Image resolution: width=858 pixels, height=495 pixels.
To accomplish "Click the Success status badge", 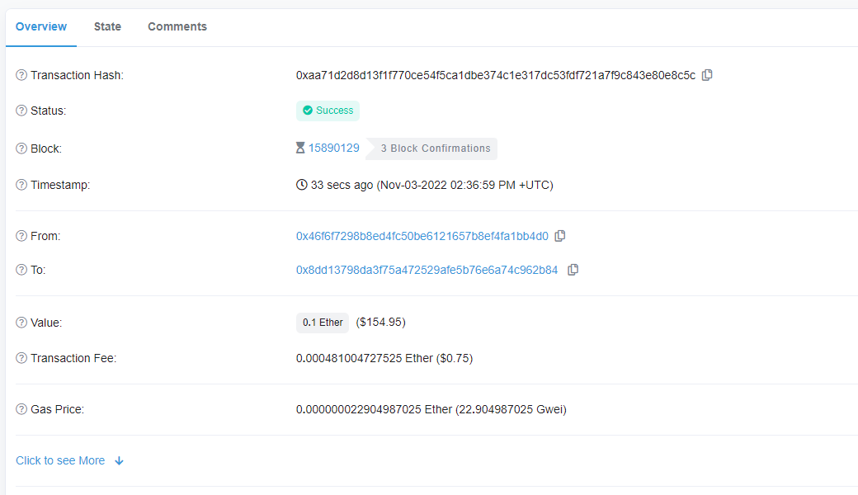I will click(328, 111).
